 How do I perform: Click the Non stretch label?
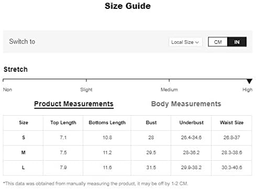tap(7, 90)
